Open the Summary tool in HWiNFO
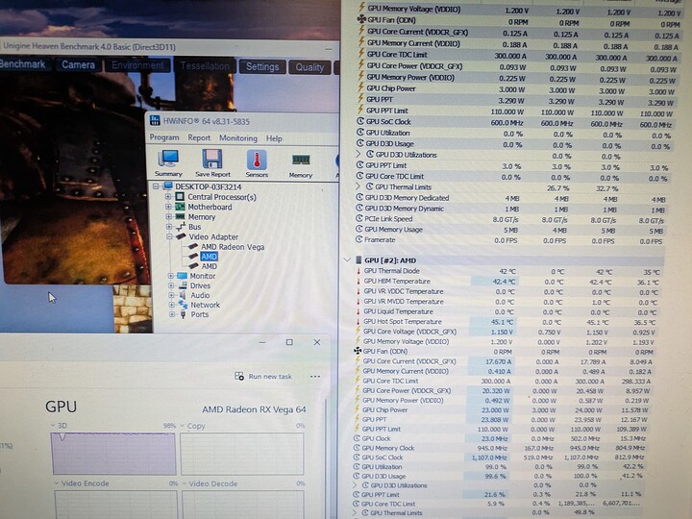 (168, 161)
